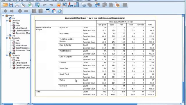
Task: Open the Variables info toolbar icon
Action: 76,5
